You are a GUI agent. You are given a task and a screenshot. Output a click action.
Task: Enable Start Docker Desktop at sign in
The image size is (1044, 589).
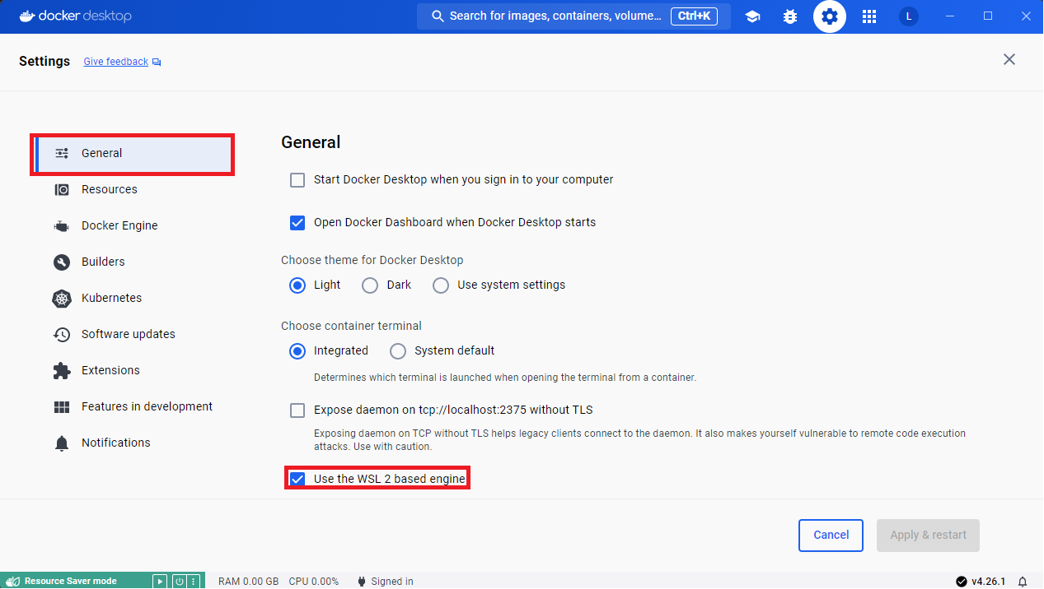click(297, 180)
